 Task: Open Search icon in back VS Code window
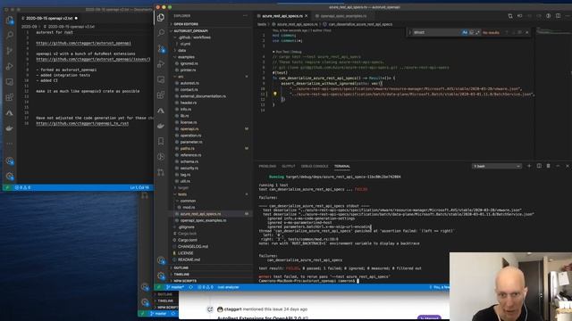click(x=10, y=36)
